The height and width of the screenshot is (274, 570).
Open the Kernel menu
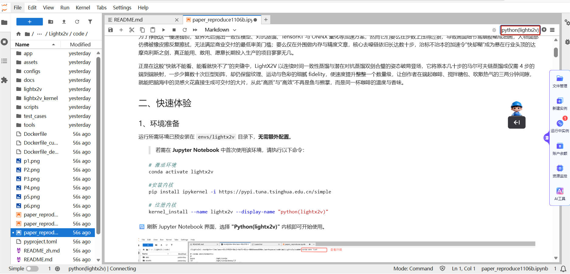click(x=83, y=8)
